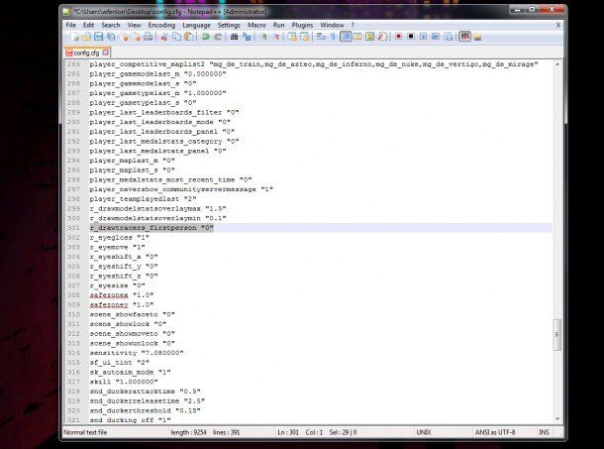604x449 pixels.
Task: Click the vertical scrollbar thumb
Action: tap(557, 335)
